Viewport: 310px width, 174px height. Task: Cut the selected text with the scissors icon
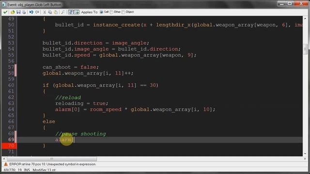coord(45,12)
